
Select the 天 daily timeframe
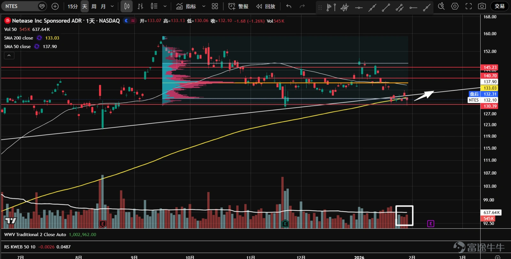coord(85,6)
